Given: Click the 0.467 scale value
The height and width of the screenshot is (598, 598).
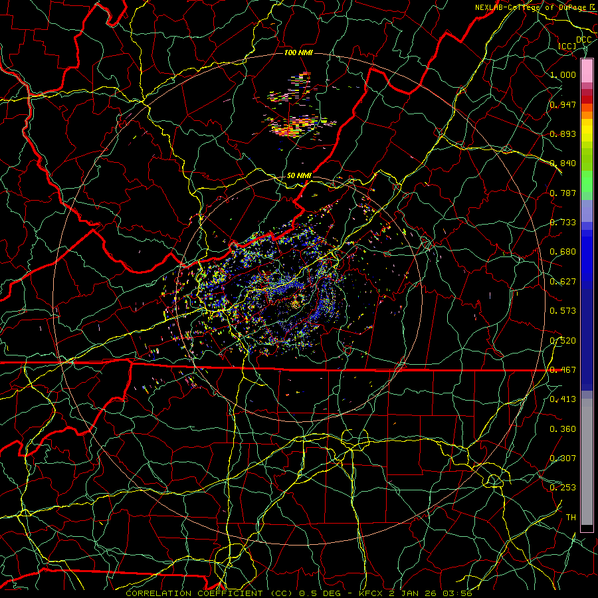Looking at the screenshot, I should point(563,370).
